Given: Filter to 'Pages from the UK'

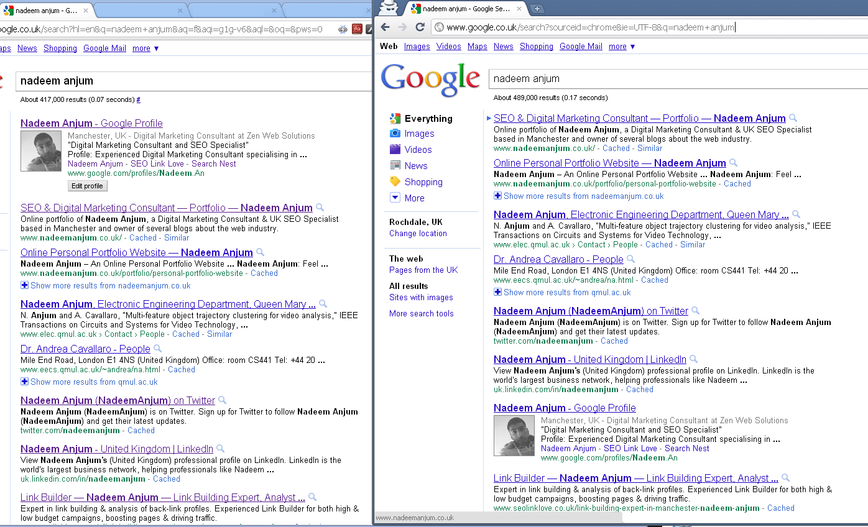Looking at the screenshot, I should coord(423,270).
